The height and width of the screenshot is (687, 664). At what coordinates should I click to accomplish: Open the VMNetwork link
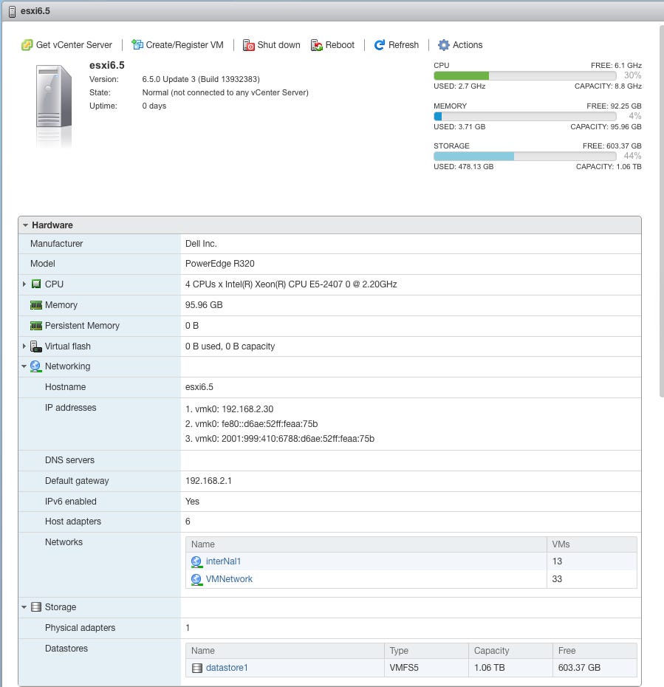coord(229,579)
